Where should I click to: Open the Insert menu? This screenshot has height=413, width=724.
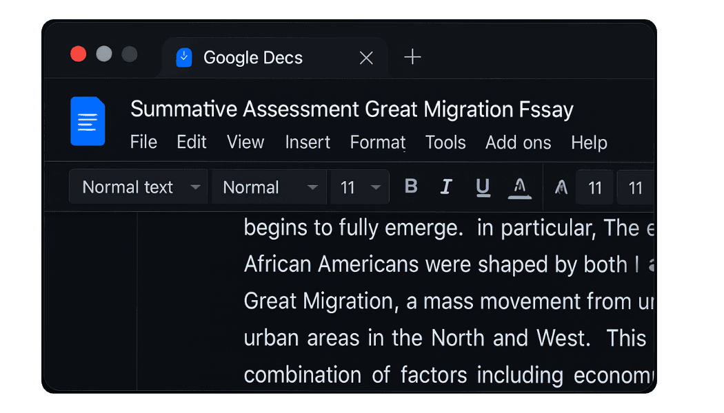(x=308, y=142)
